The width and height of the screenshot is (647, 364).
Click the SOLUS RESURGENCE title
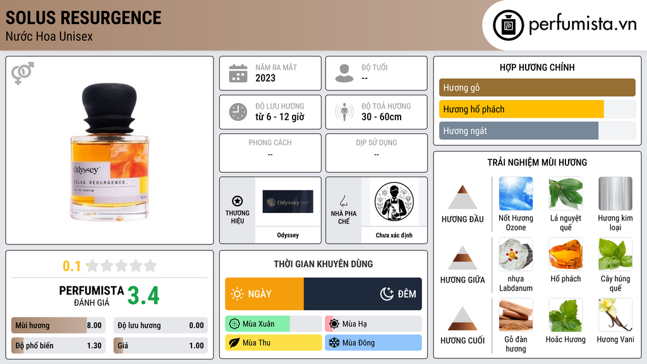point(83,18)
